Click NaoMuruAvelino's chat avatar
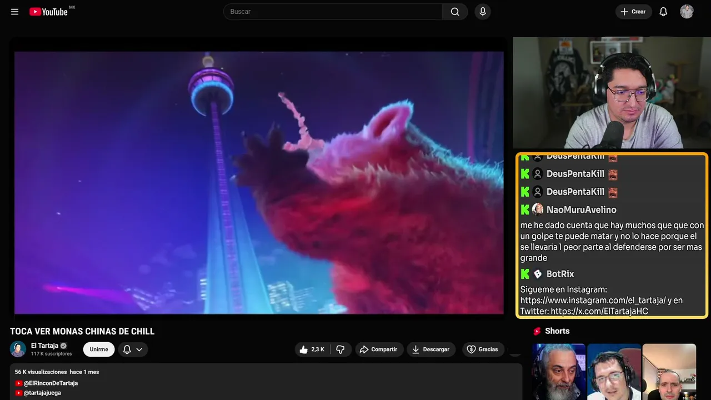This screenshot has height=400, width=711. pyautogui.click(x=538, y=209)
